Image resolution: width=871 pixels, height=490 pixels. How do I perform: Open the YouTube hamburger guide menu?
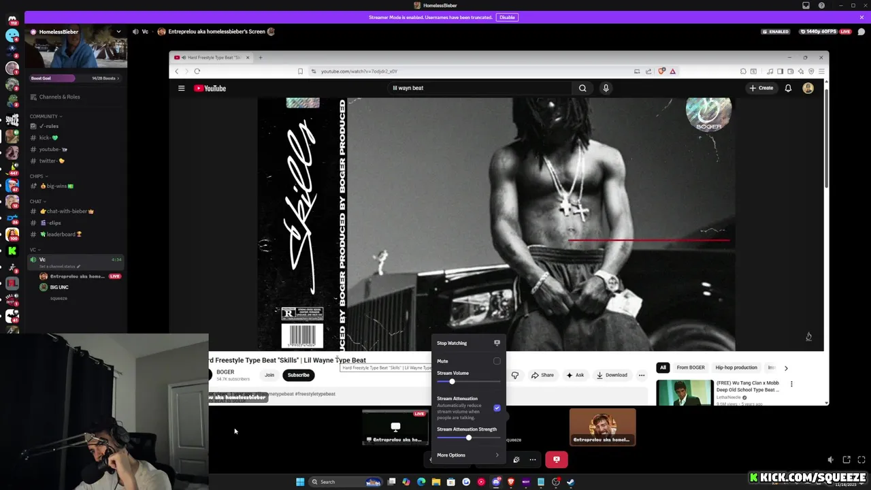click(x=182, y=88)
